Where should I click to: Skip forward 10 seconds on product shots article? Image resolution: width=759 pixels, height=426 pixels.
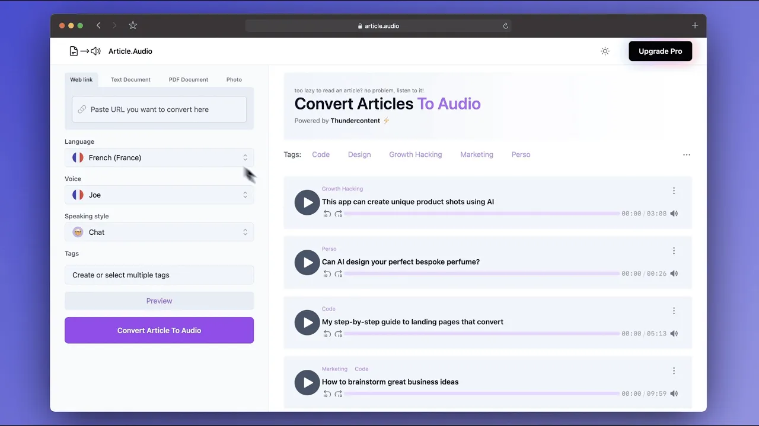click(338, 214)
